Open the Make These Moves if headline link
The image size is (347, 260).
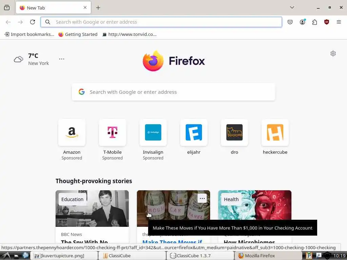pos(172,241)
